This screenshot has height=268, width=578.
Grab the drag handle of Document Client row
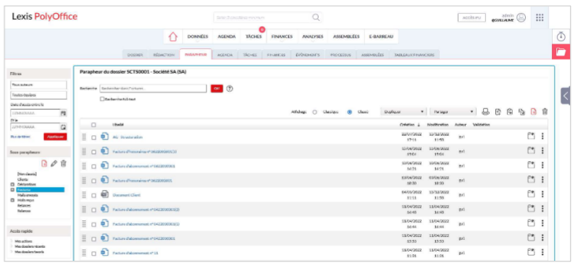(84, 194)
